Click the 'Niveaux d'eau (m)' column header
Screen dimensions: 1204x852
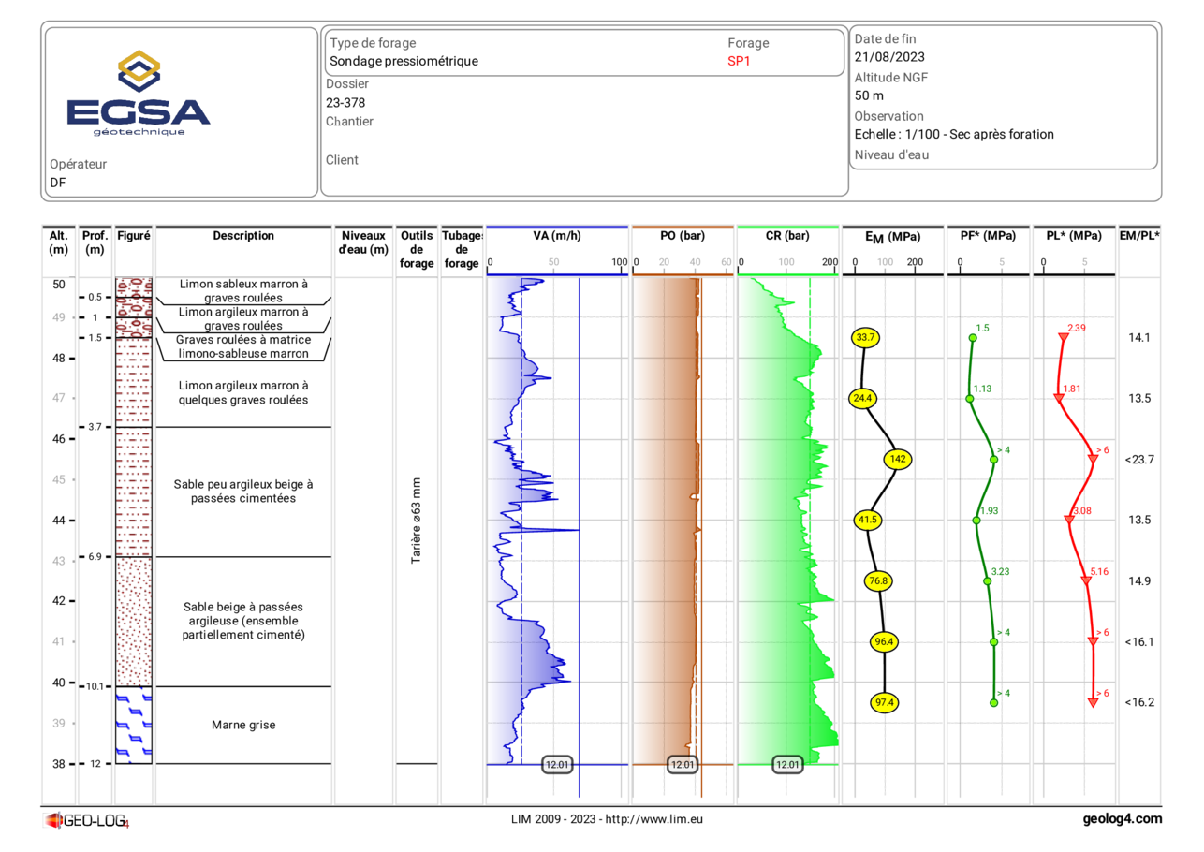[364, 242]
